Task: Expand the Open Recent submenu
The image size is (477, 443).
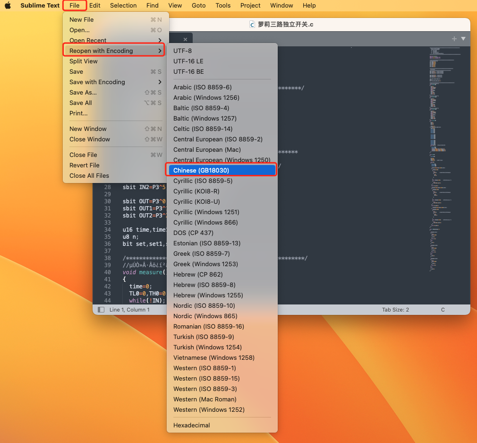Action: (116, 40)
